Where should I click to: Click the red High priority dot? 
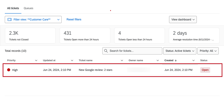click(x=9, y=70)
